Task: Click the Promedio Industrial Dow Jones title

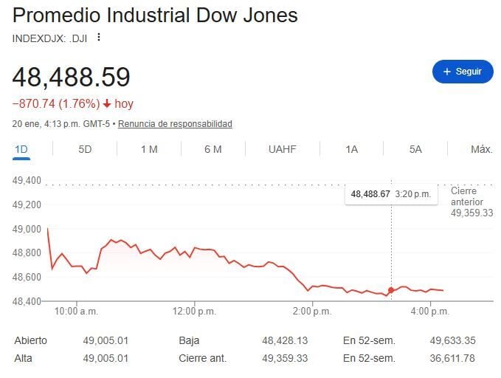Action: click(155, 16)
